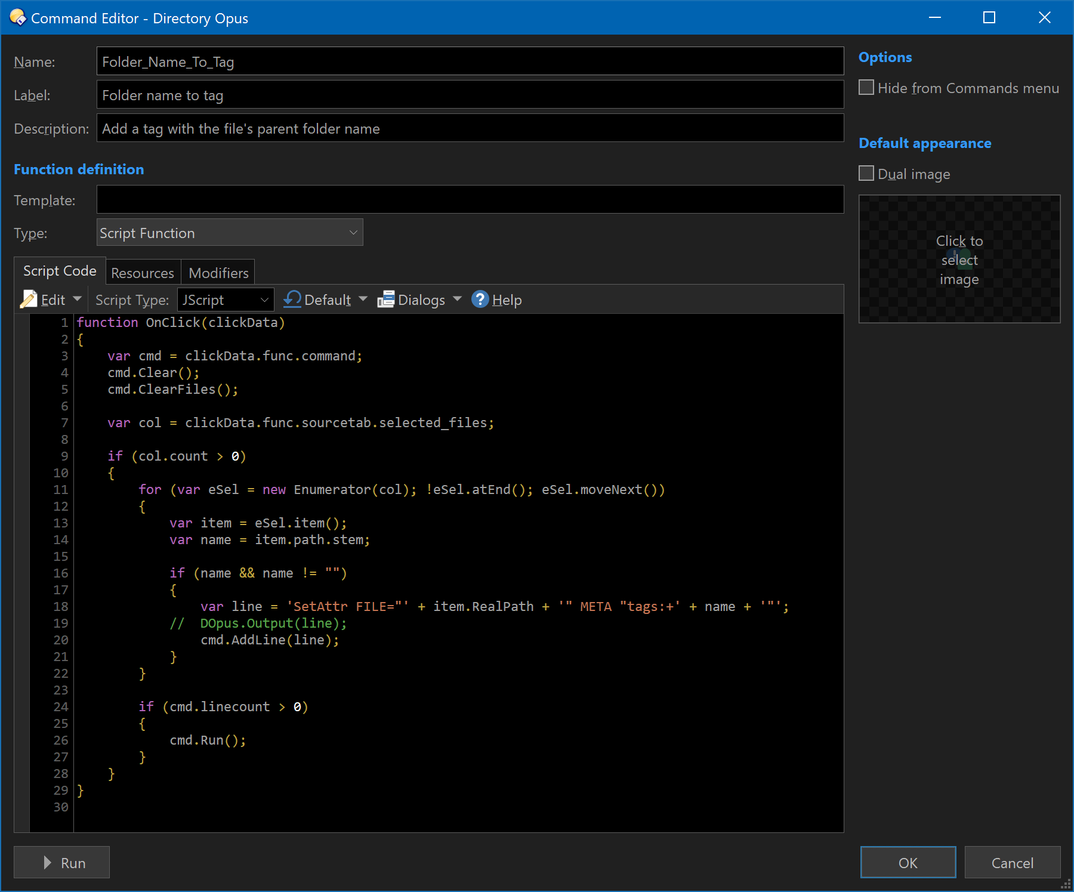Click code line 'cmd.ClearFiles();'
This screenshot has height=892, width=1074.
173,389
